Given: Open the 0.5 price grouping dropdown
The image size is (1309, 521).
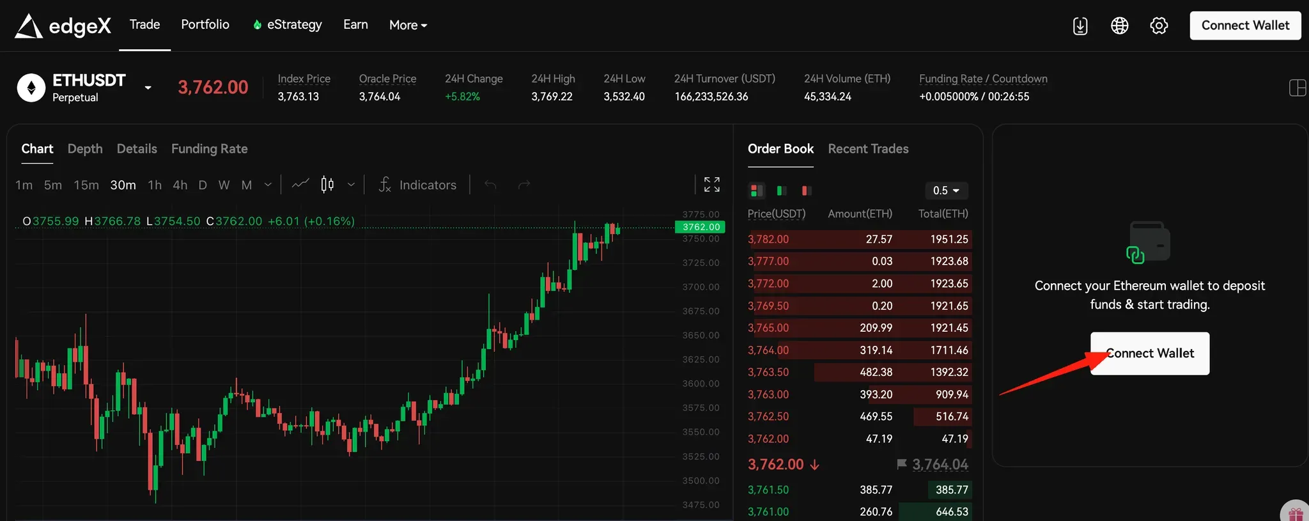Looking at the screenshot, I should click(x=946, y=191).
